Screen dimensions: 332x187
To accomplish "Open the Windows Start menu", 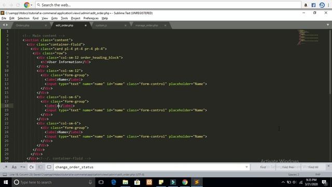I will pos(6,182).
